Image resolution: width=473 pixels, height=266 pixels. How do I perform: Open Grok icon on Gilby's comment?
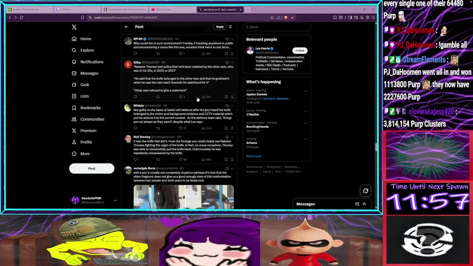pyautogui.click(x=227, y=62)
